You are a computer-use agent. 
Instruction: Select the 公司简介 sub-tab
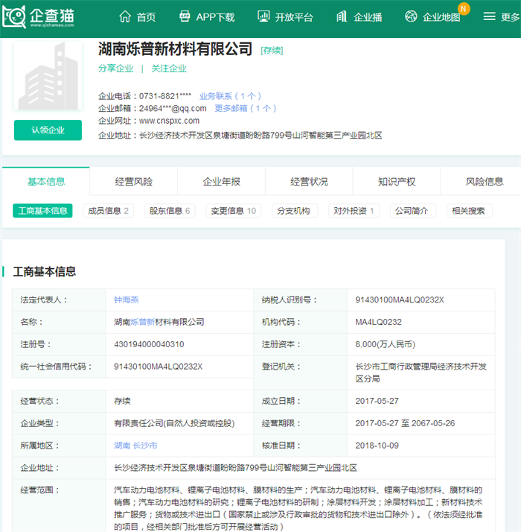[412, 211]
